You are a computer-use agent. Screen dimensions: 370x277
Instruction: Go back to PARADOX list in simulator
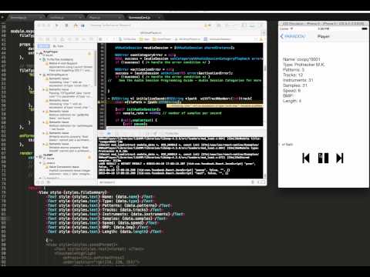[293, 36]
